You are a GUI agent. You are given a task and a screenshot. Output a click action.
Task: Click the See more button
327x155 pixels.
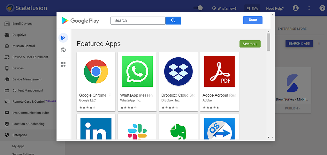click(250, 44)
